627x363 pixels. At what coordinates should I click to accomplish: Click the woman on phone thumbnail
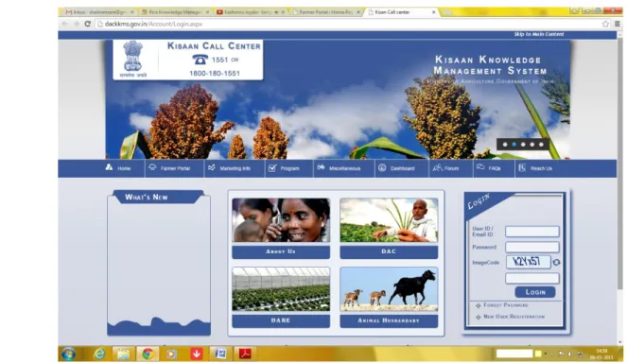point(281,220)
